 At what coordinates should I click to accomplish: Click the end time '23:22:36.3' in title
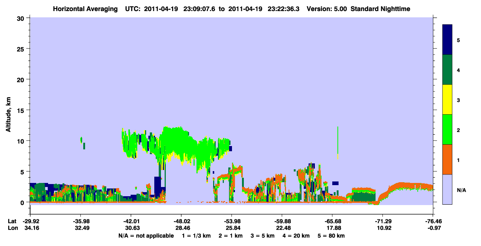(283, 9)
